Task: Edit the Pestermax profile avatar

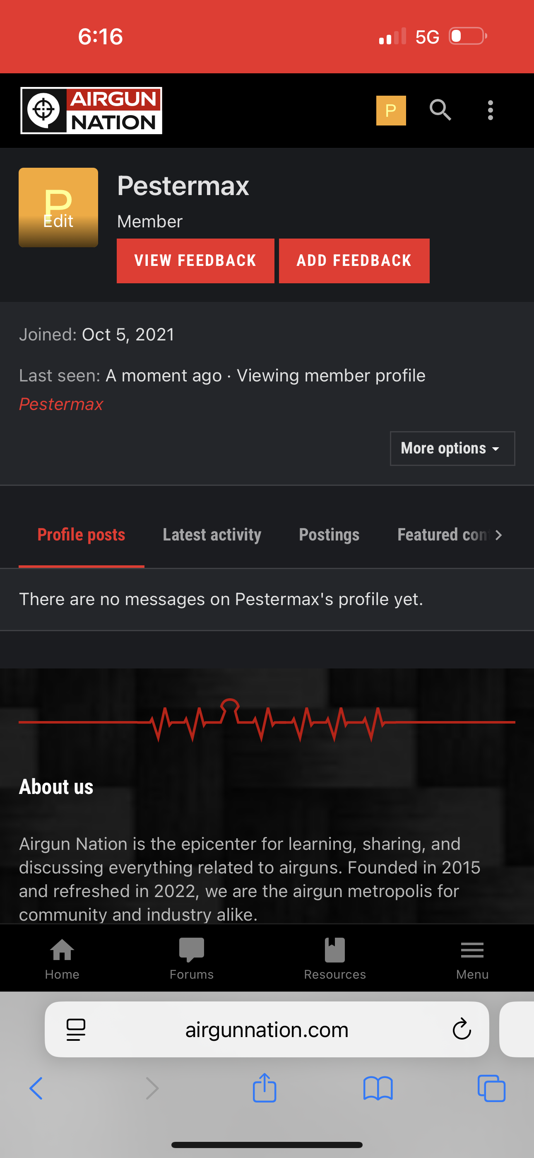Action: coord(58,207)
